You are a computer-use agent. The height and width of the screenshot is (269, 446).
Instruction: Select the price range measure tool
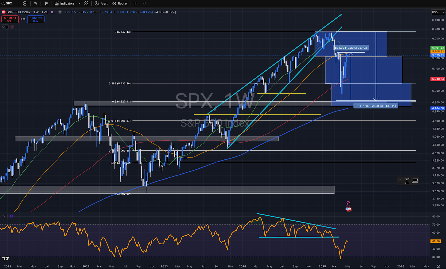click(x=407, y=181)
